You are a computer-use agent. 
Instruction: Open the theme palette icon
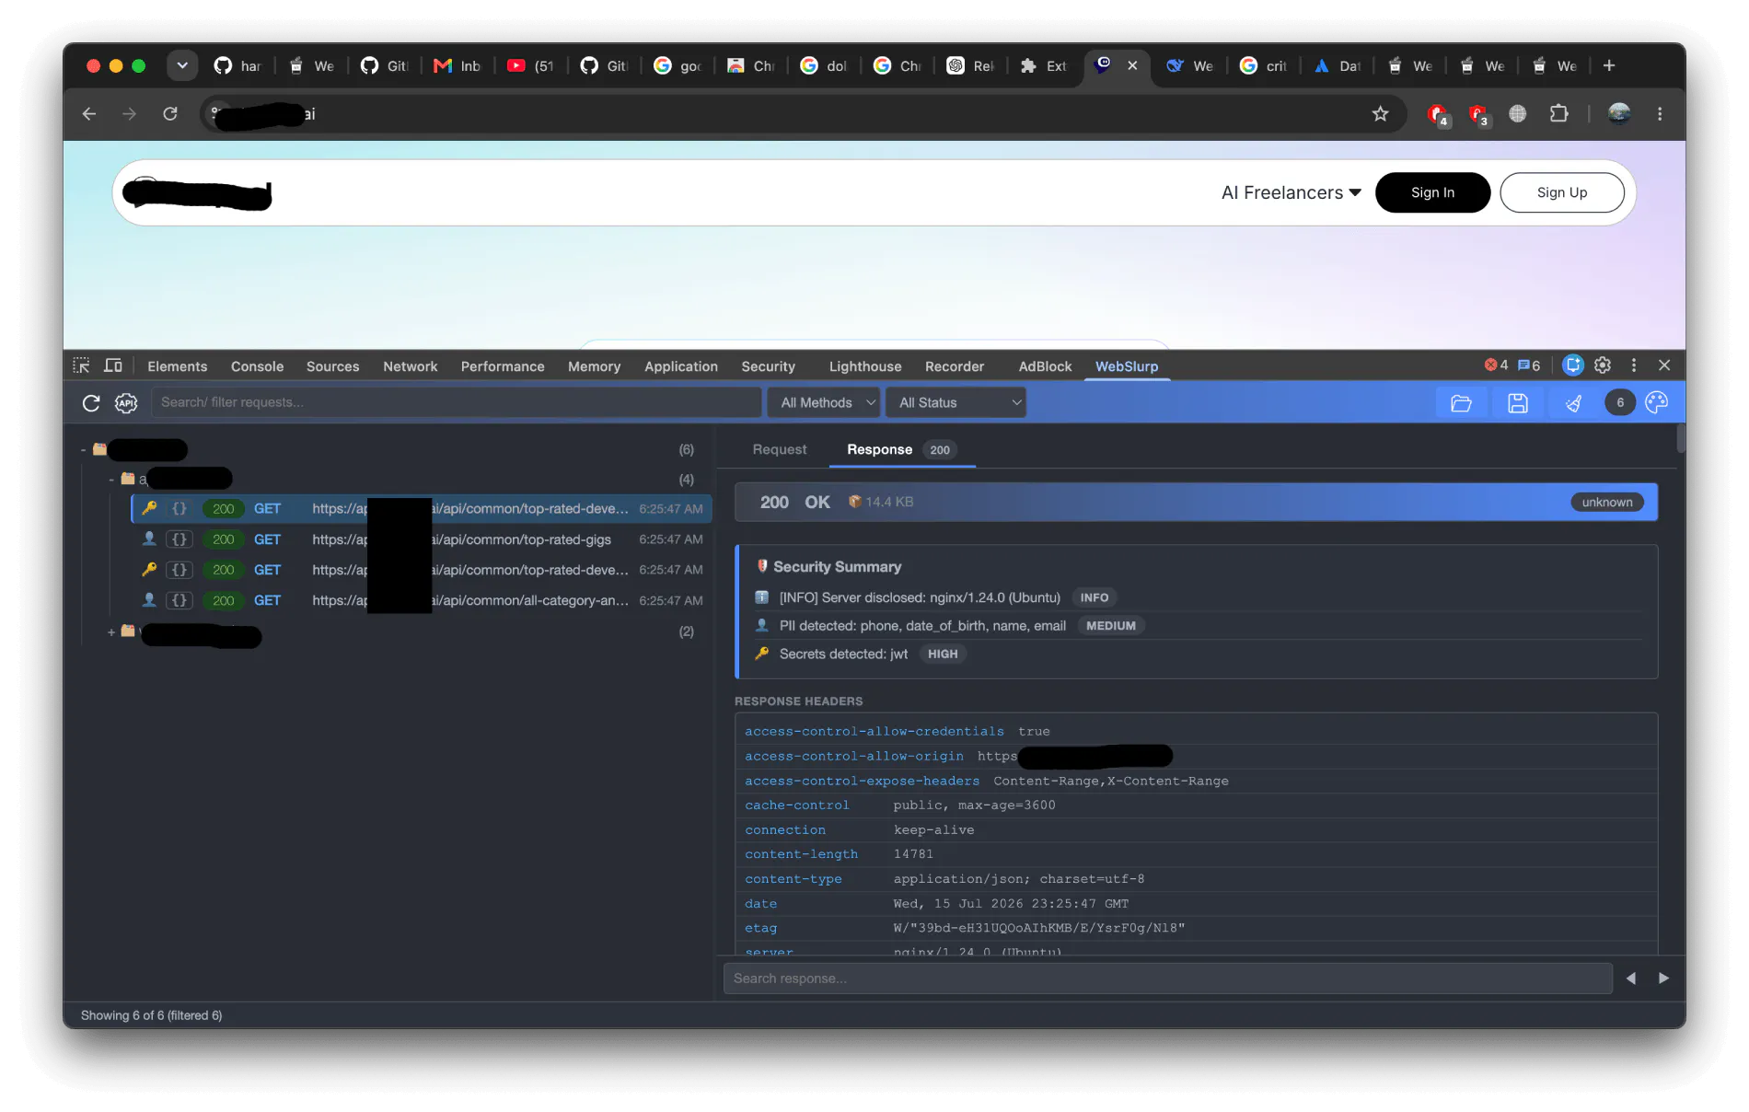pos(1656,402)
